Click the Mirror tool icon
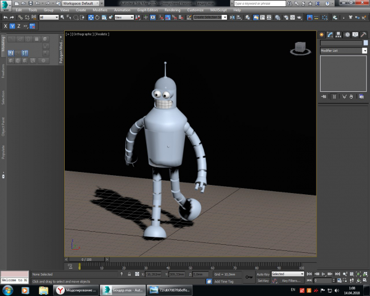The height and width of the screenshot is (296, 370). 232,17
